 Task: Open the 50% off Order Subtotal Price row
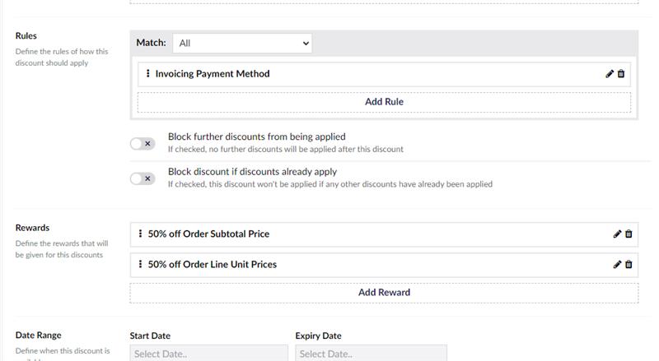[384, 234]
